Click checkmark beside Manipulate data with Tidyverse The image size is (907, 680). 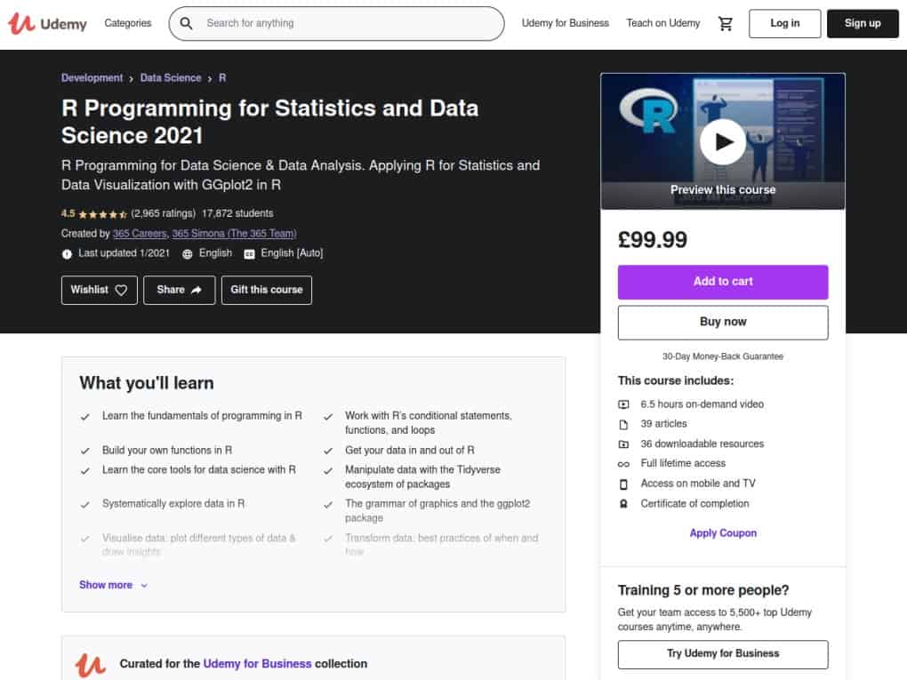tap(328, 471)
